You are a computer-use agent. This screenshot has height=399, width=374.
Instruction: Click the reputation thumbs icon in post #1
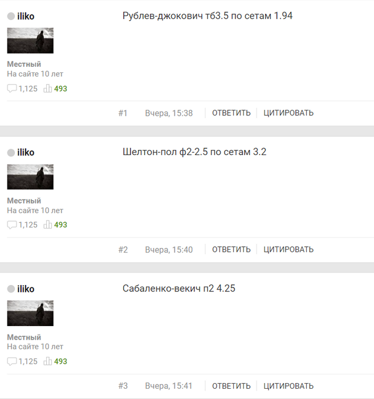48,88
